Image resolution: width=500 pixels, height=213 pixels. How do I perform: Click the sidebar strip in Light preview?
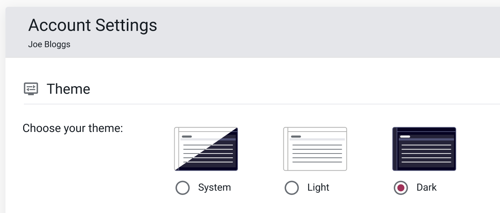pos(286,149)
